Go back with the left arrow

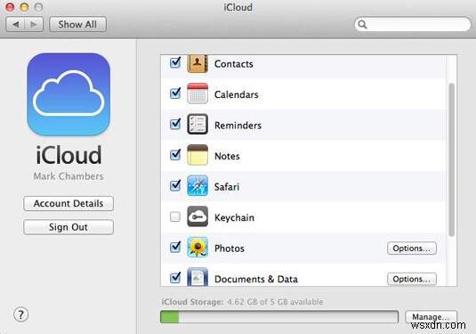15,24
